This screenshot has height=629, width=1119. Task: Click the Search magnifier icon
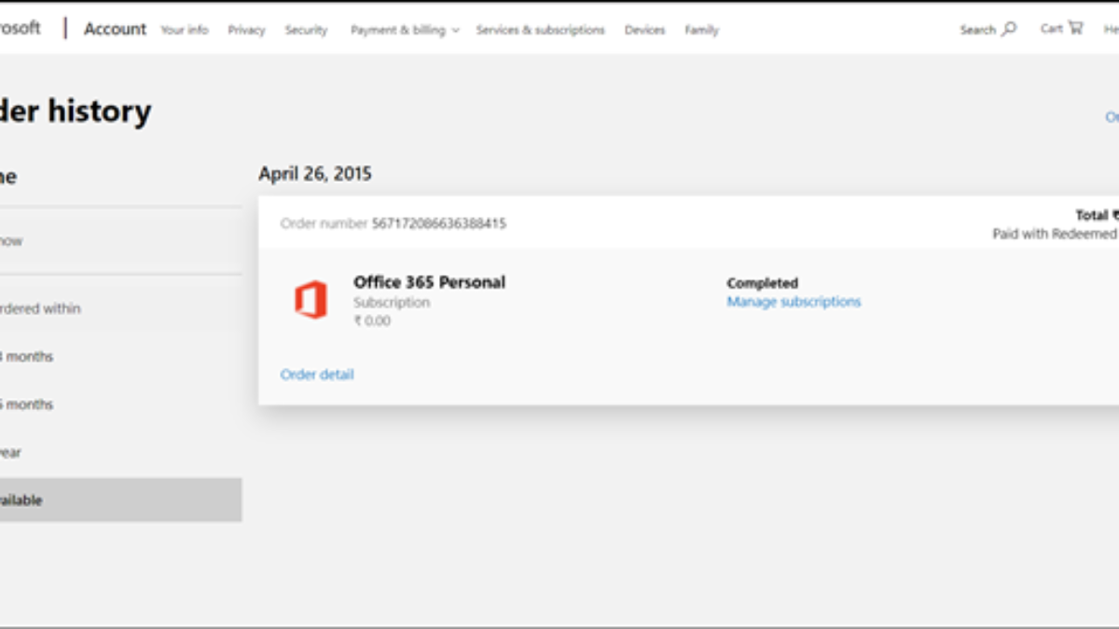point(1009,29)
